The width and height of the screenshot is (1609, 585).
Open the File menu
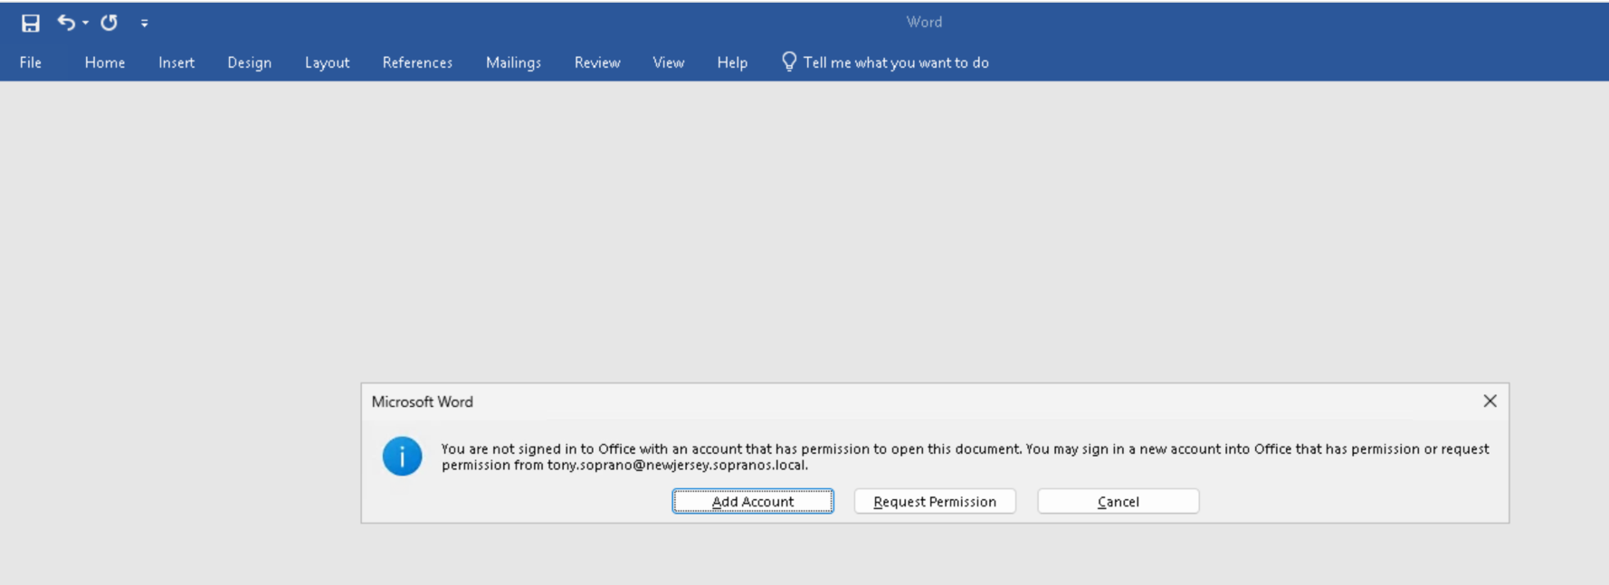(31, 62)
